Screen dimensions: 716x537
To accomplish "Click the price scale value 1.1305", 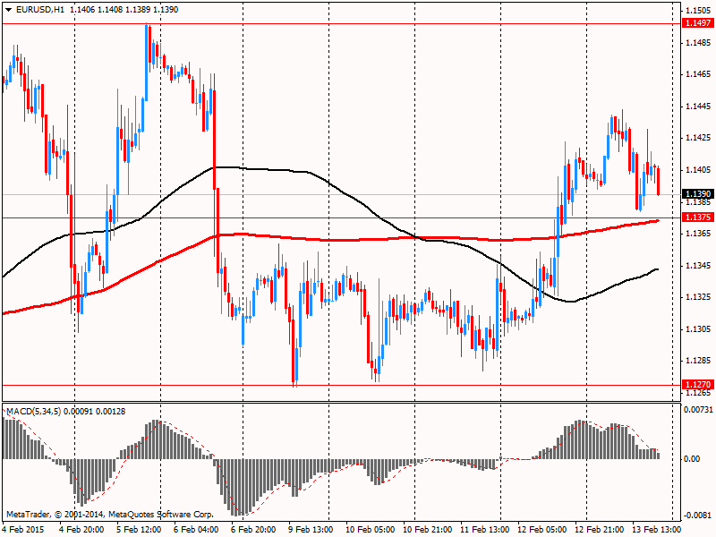I will (x=699, y=329).
